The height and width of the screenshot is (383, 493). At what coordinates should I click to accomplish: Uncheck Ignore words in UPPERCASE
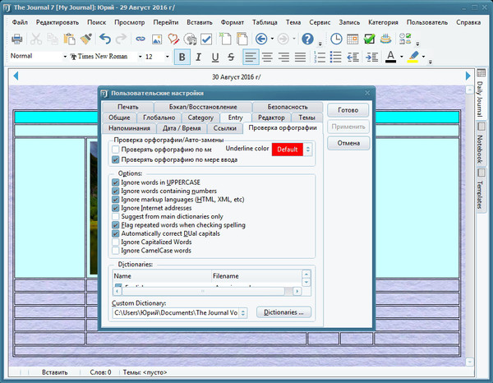click(x=116, y=182)
